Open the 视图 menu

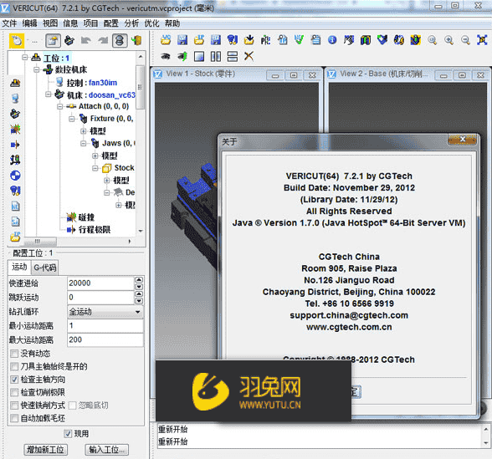pos(50,23)
